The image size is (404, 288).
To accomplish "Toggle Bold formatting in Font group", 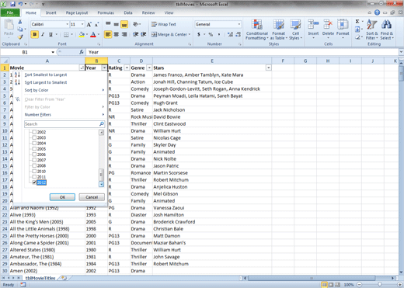I will (x=34, y=34).
